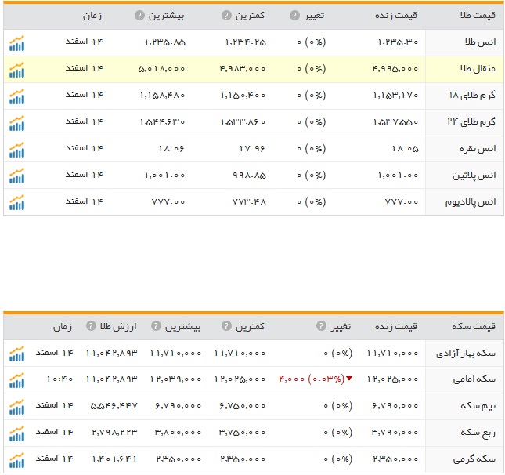Click زمان header in coin table

click(63, 326)
